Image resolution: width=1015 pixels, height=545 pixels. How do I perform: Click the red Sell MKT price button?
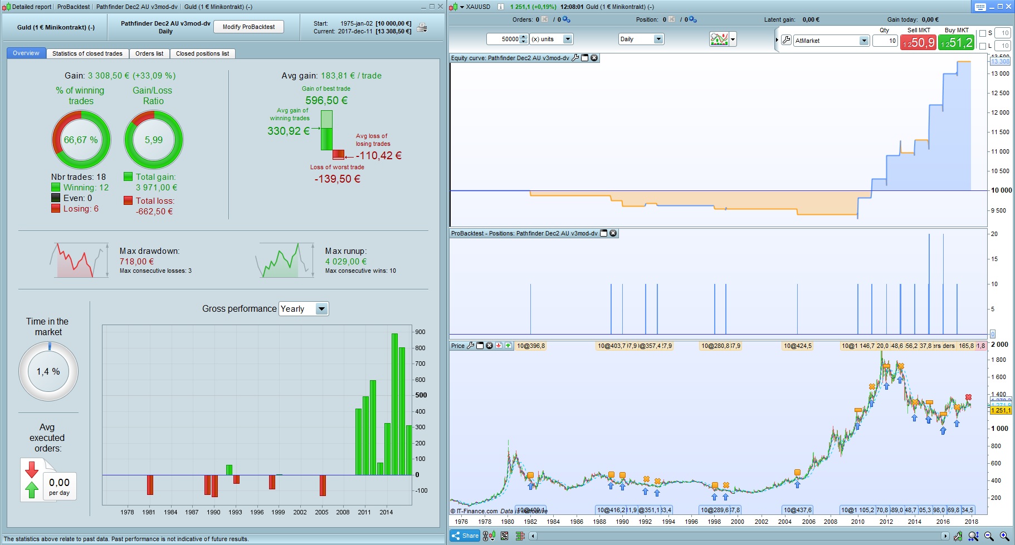click(x=918, y=43)
